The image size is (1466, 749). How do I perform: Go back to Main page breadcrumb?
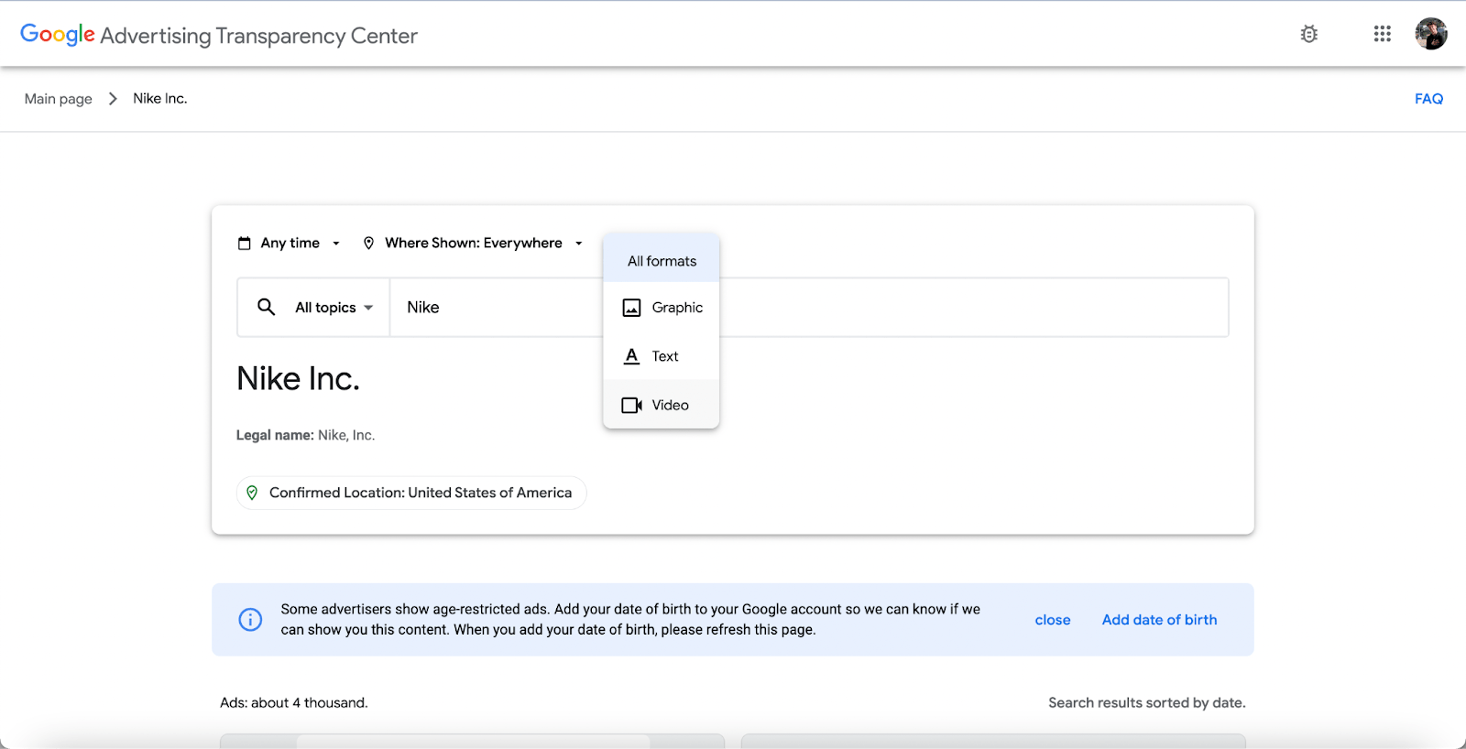[x=59, y=99]
